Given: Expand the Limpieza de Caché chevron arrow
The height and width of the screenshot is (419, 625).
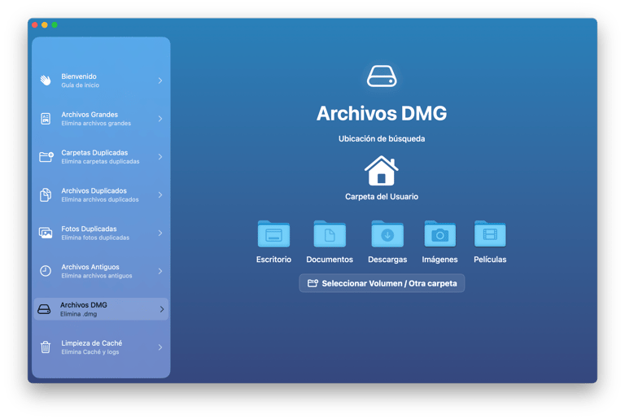Looking at the screenshot, I should pyautogui.click(x=160, y=347).
